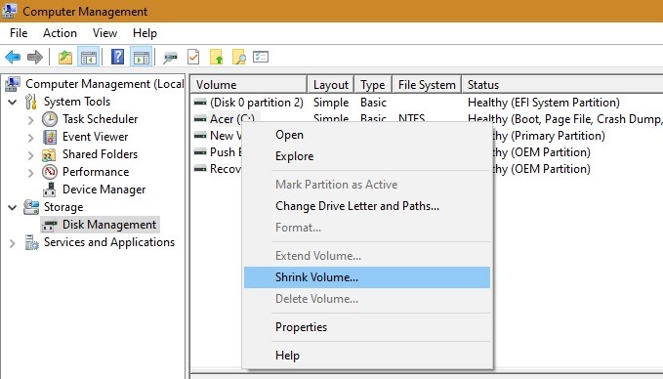Image resolution: width=663 pixels, height=379 pixels.
Task: Select Event Viewer tree label
Action: [x=95, y=137]
